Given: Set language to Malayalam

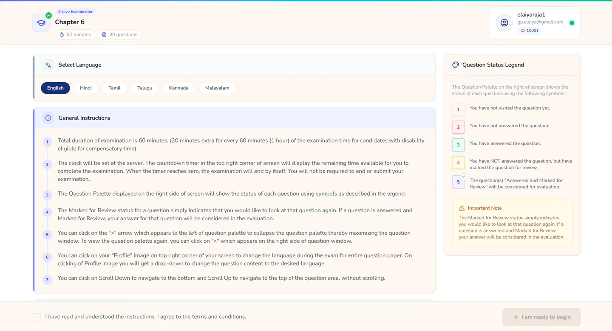Looking at the screenshot, I should pyautogui.click(x=217, y=88).
